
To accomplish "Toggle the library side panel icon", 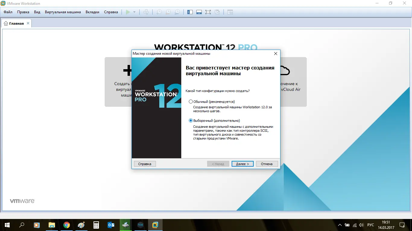I will pyautogui.click(x=190, y=12).
